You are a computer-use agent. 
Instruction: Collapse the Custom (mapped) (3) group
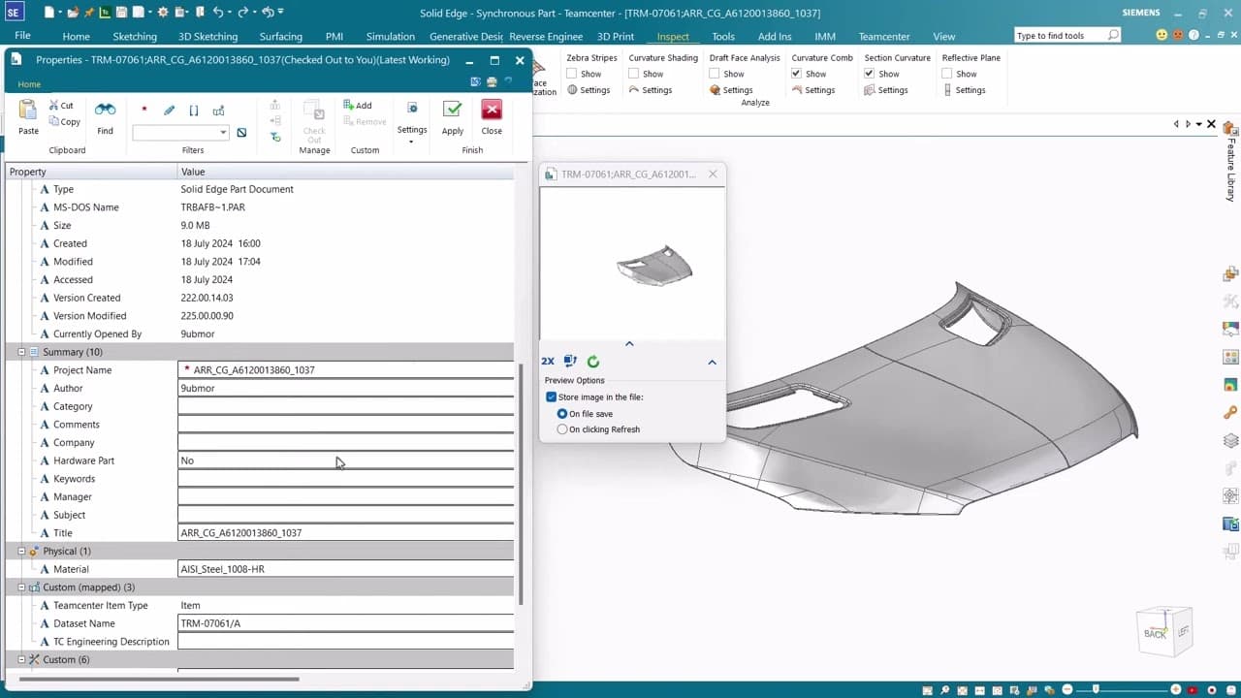[21, 587]
